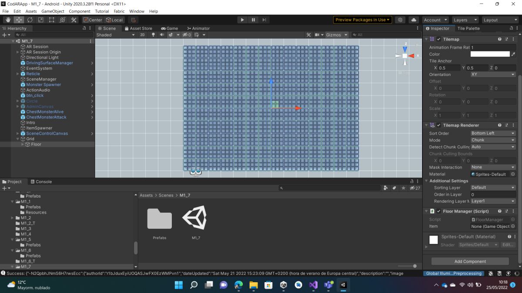Screen dimensions: 522x293
Task: Pick a color with the eyedropper
Action: click(x=513, y=54)
